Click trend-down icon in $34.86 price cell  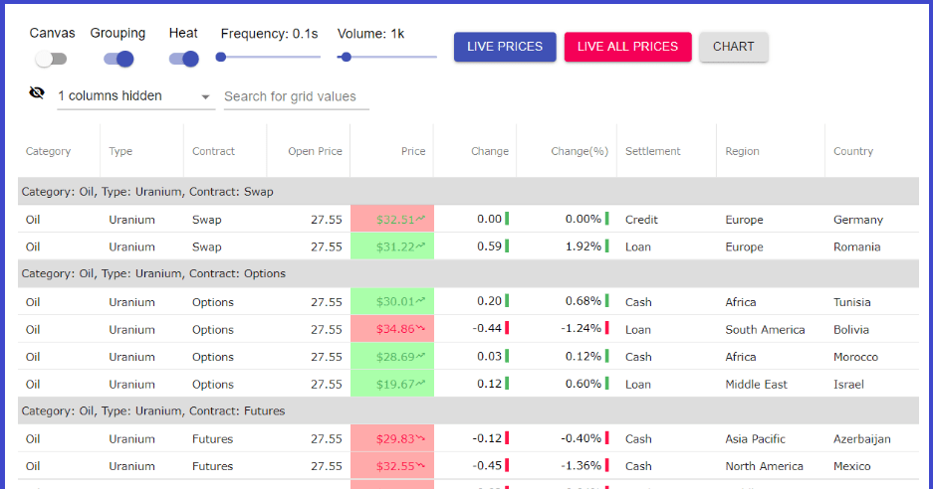[420, 329]
